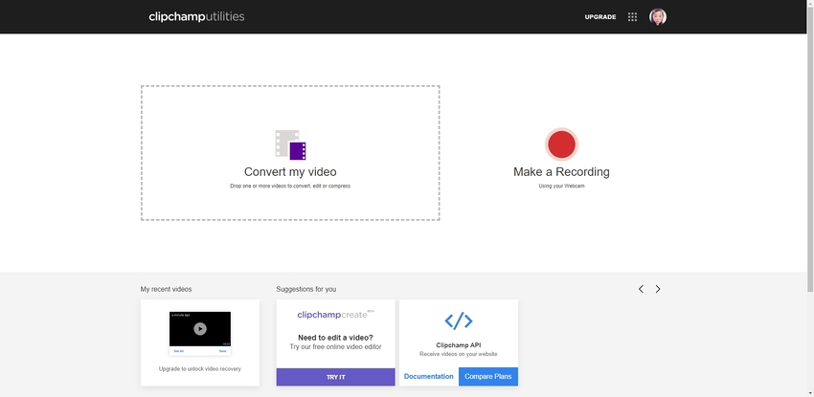Go to next suggestions with right arrow
Viewport: 814px width, 397px height.
(658, 289)
